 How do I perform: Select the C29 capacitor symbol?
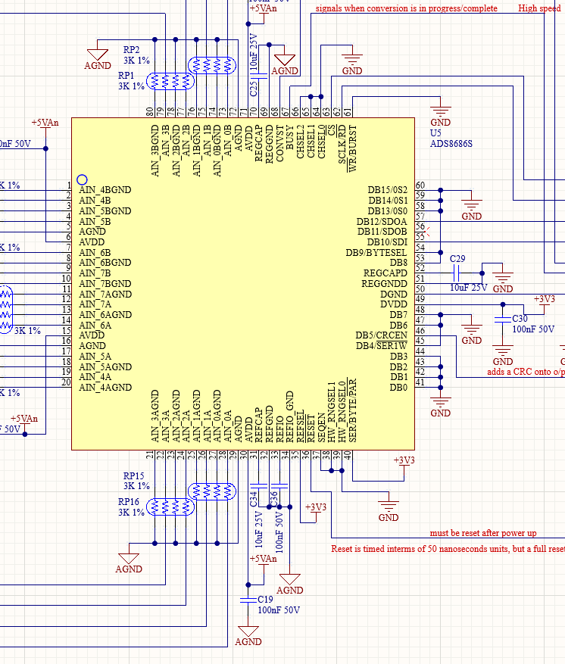click(x=456, y=273)
